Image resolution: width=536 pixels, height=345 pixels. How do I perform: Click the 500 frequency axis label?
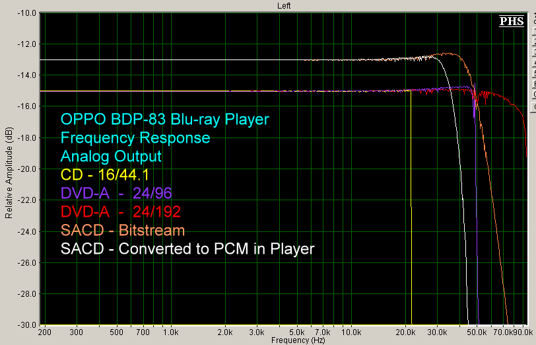117,332
